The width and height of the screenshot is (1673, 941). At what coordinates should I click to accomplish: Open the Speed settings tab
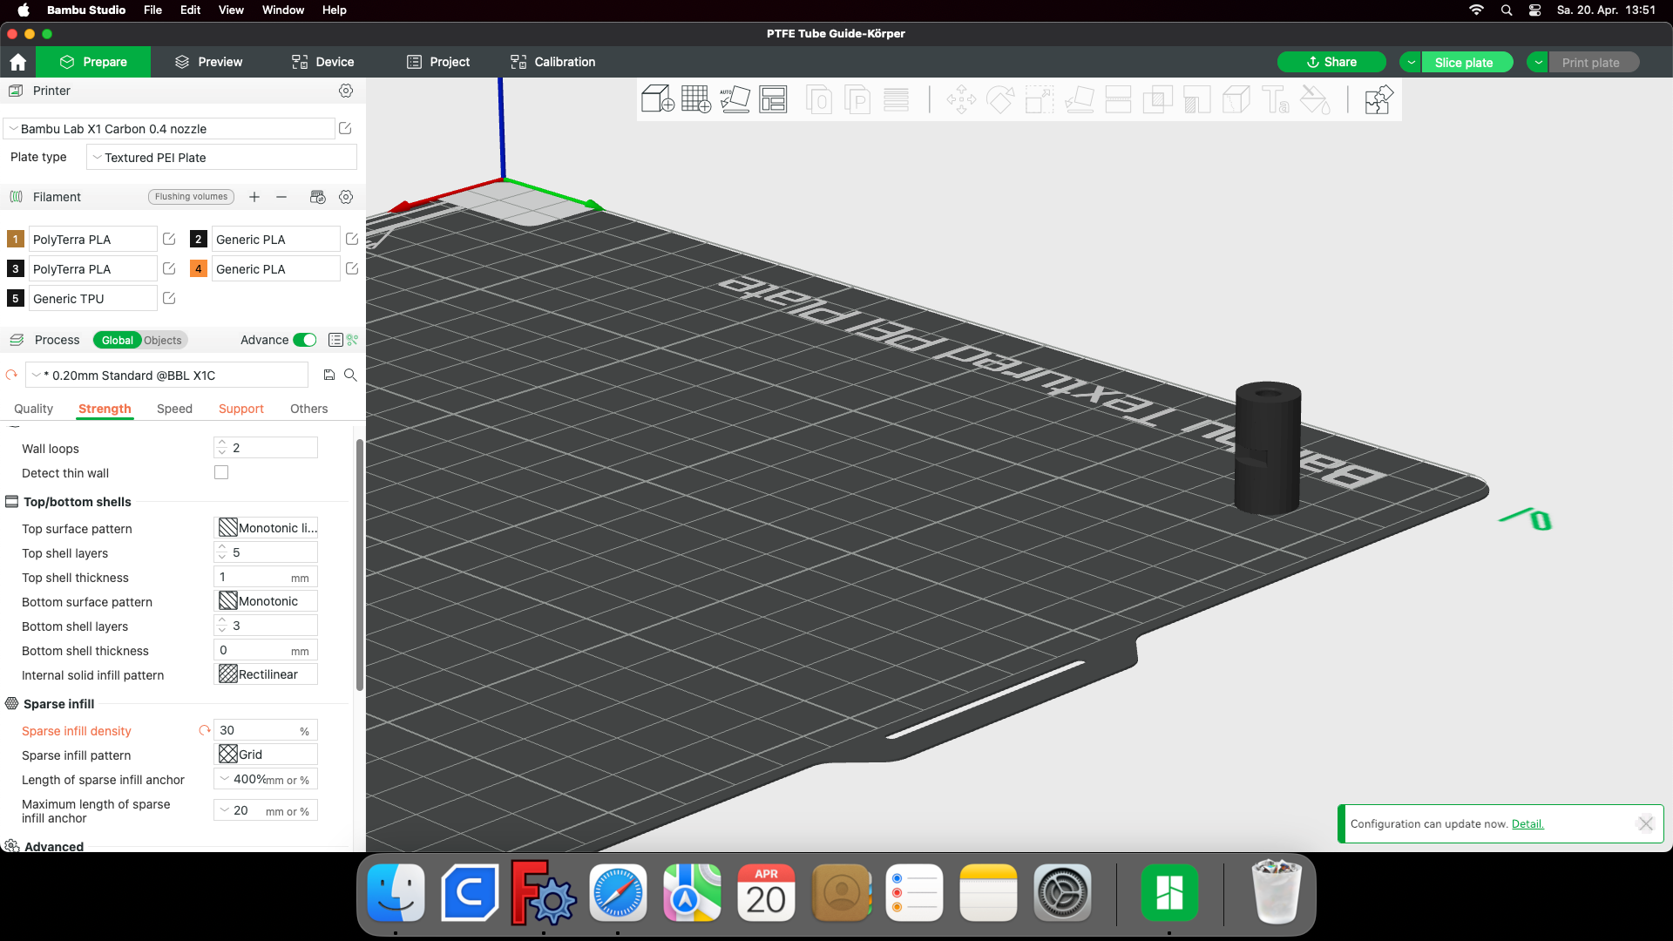click(x=174, y=409)
